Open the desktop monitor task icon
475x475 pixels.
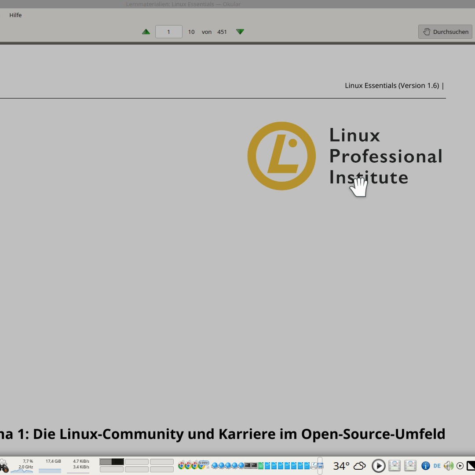321,466
